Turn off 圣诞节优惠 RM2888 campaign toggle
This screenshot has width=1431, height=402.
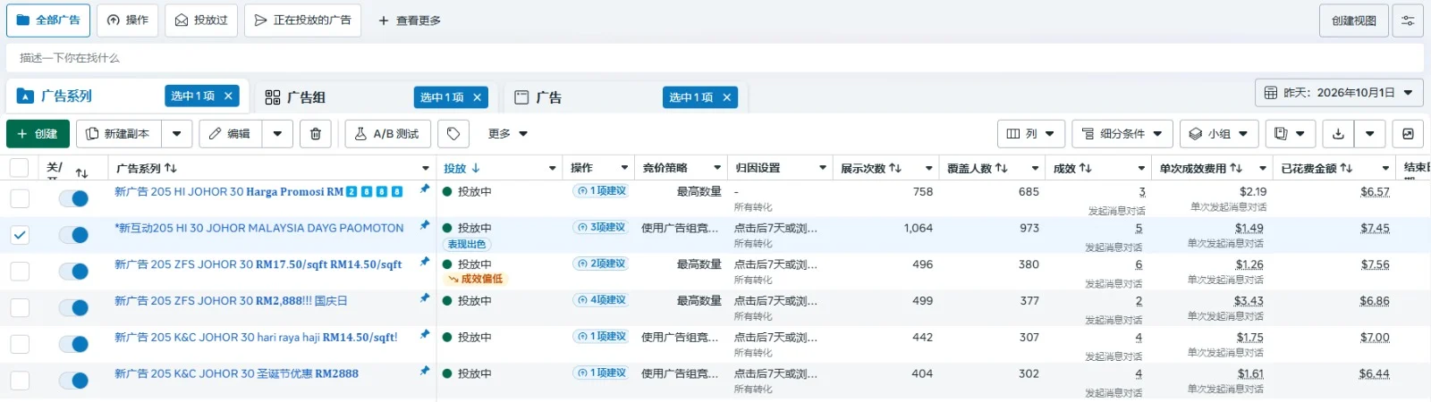74,381
